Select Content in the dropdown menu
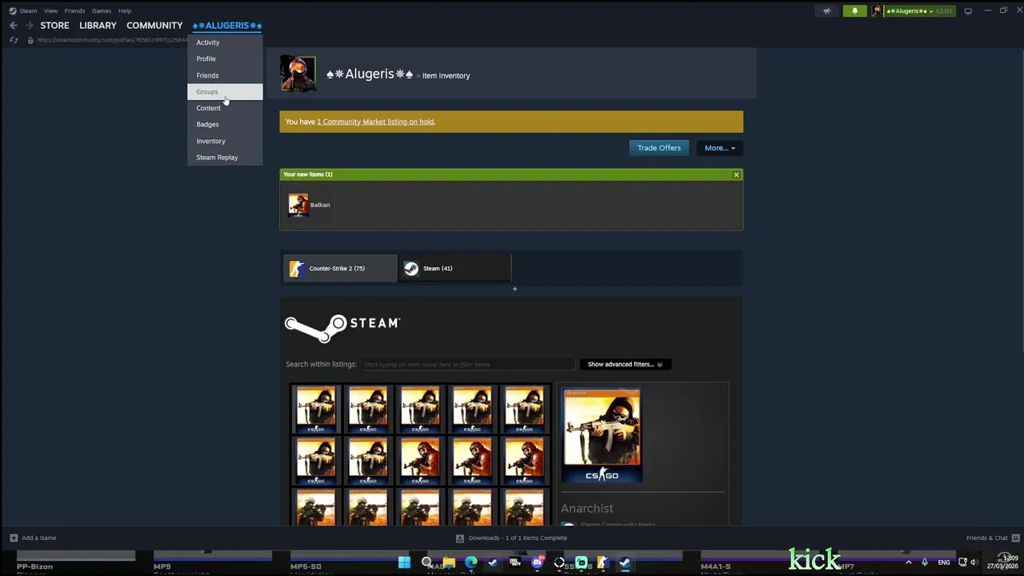 225,108
